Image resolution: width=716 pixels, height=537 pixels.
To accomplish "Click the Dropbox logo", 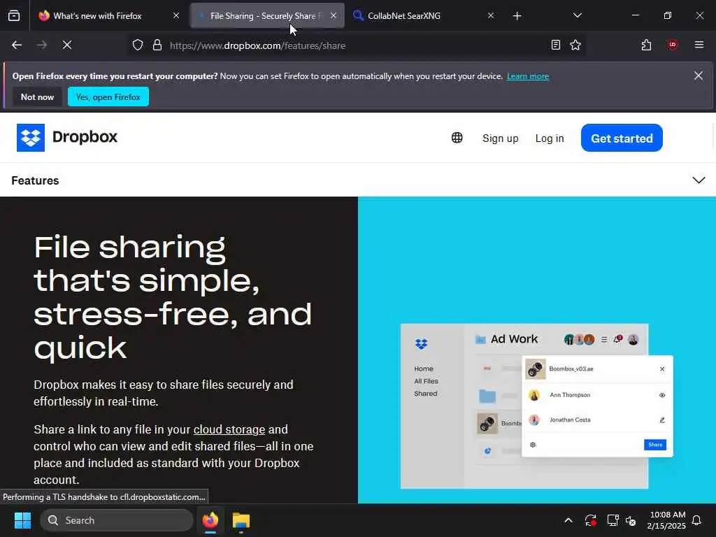I will tap(67, 138).
